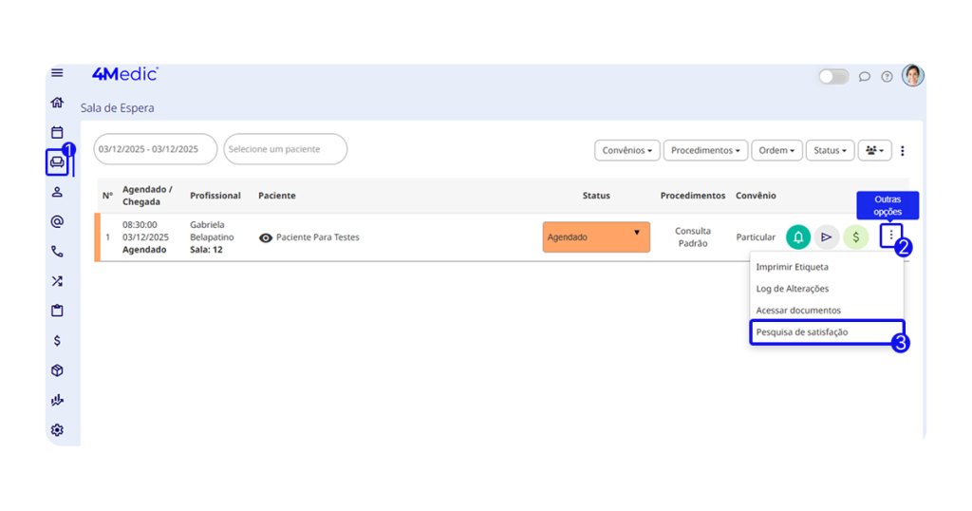972x511 pixels.
Task: Click eye icon next to Paciente Para Testes
Action: tap(266, 237)
